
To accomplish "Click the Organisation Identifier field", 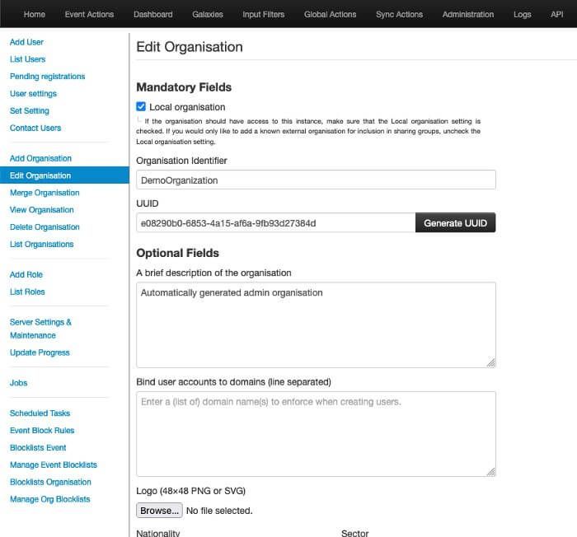I will coord(316,180).
